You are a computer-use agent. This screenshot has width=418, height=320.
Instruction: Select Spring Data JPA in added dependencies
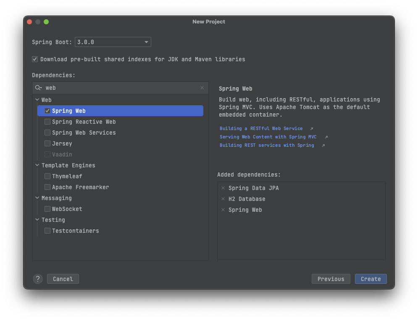(253, 188)
